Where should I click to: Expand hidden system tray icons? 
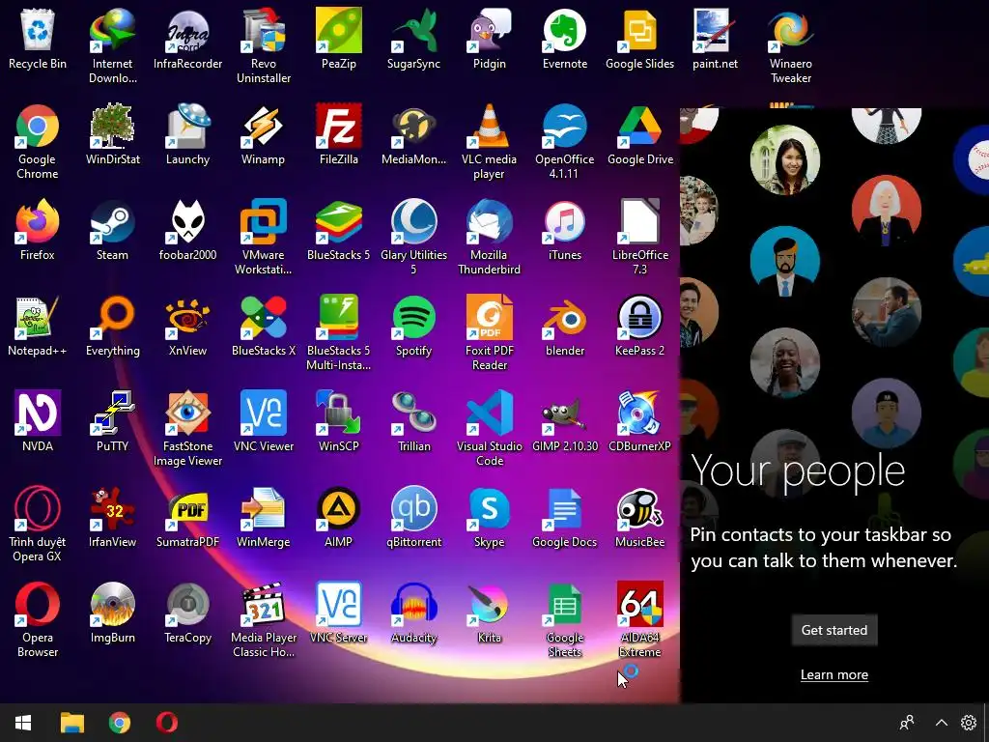(x=941, y=723)
